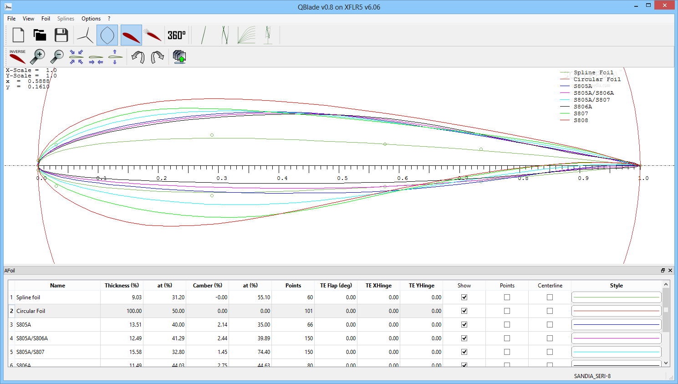Image resolution: width=678 pixels, height=384 pixels.
Task: Uncheck Show for S805A/S807
Action: 464,352
